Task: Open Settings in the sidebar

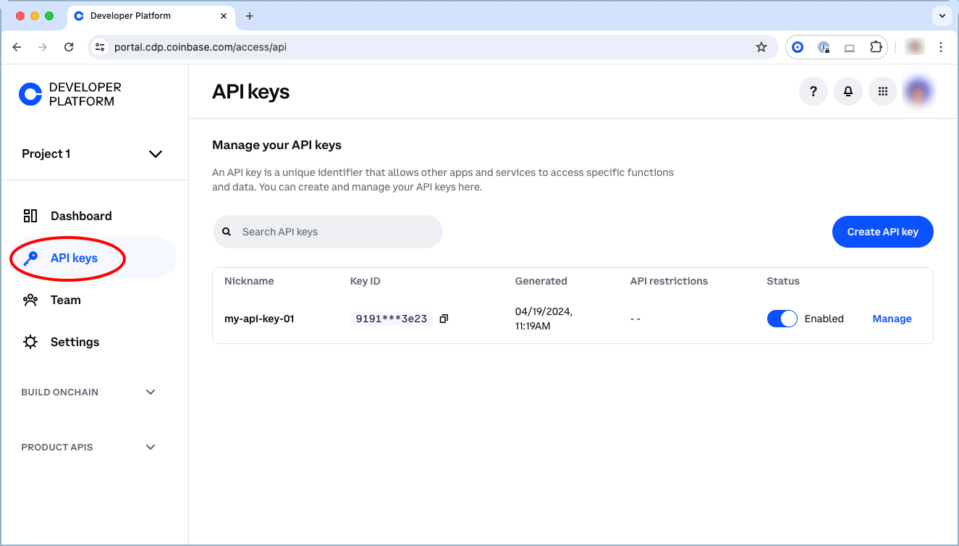Action: 75,342
